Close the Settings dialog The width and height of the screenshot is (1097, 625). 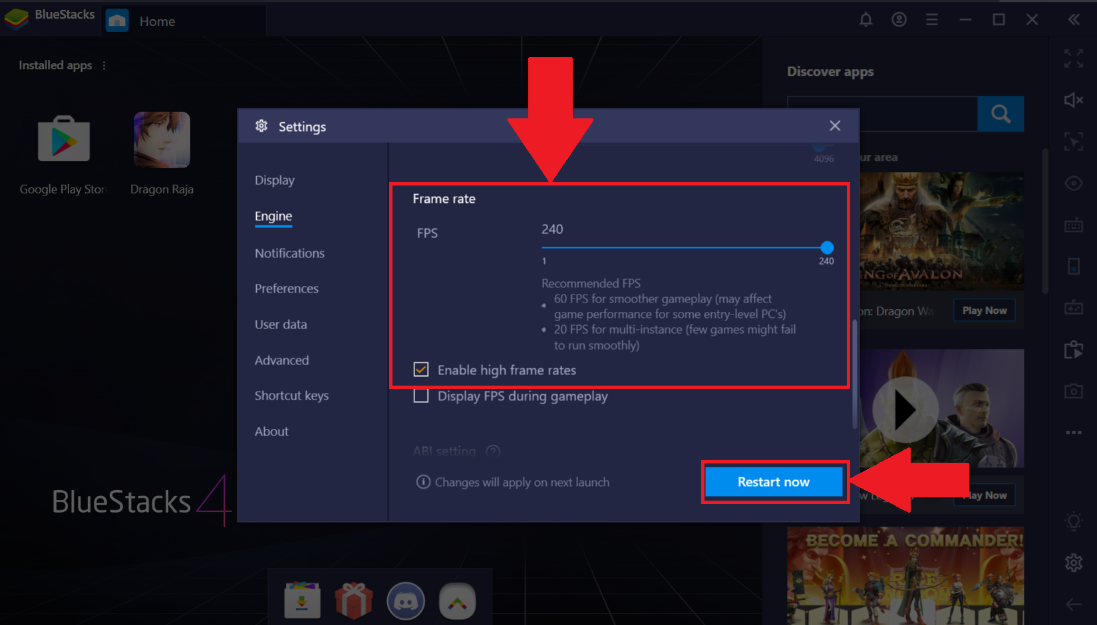[x=835, y=126]
